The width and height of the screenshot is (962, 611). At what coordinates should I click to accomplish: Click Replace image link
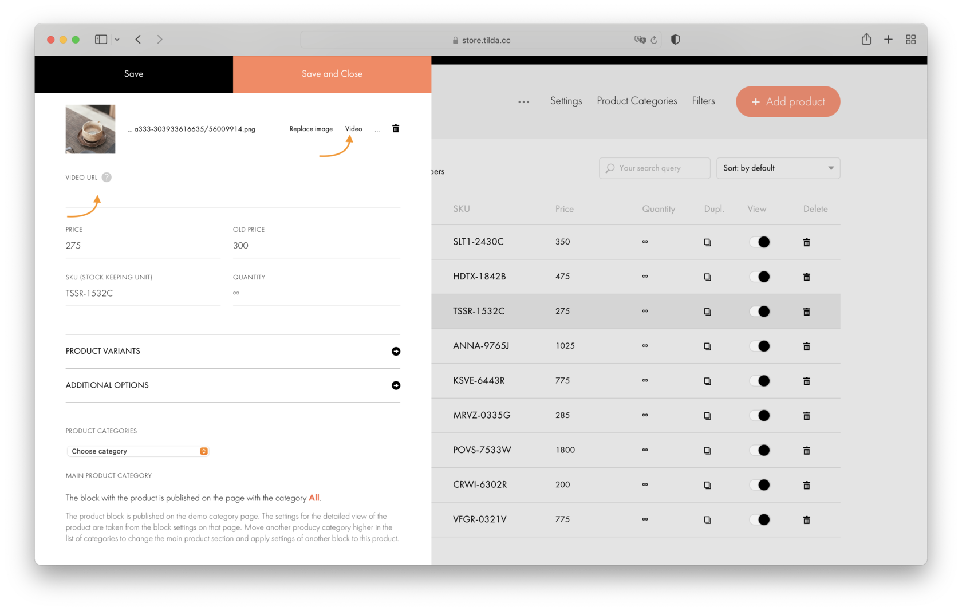coord(311,129)
